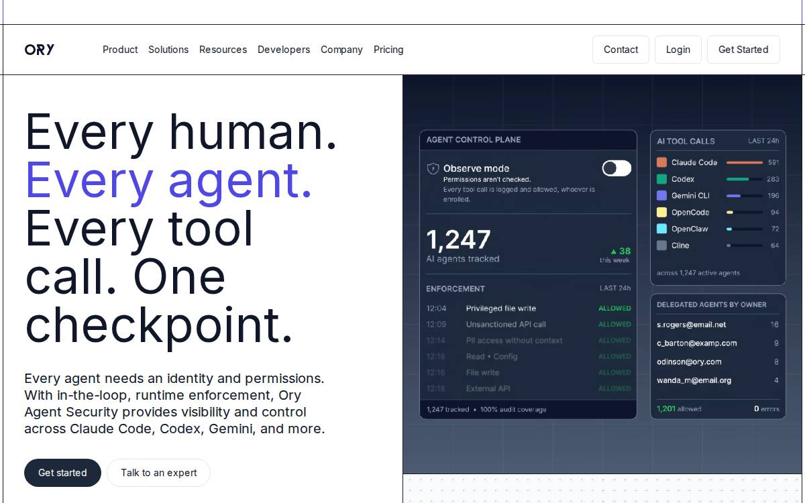Click the Gemini CLI label
805x503 pixels.
point(690,196)
